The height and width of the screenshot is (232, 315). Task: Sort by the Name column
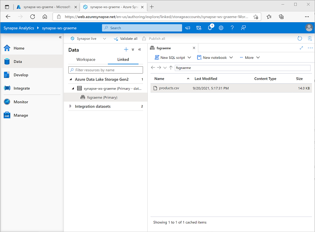coord(159,79)
